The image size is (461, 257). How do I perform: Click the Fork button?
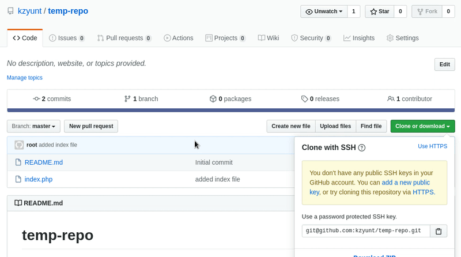tap(427, 12)
